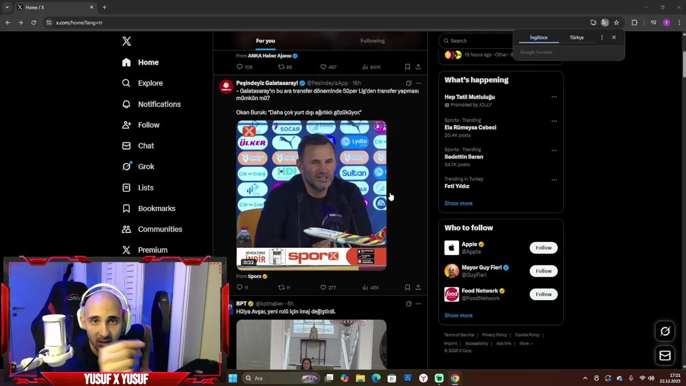Repost the post with 98 reposts
Image resolution: width=686 pixels, height=386 pixels.
285,67
